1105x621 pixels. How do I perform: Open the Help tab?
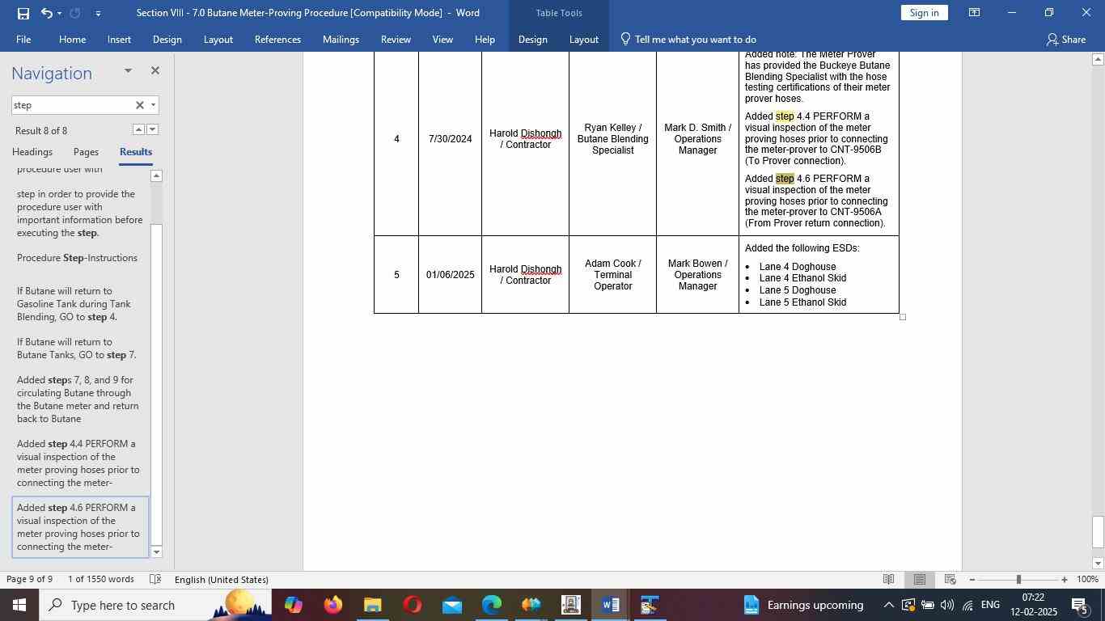(485, 39)
